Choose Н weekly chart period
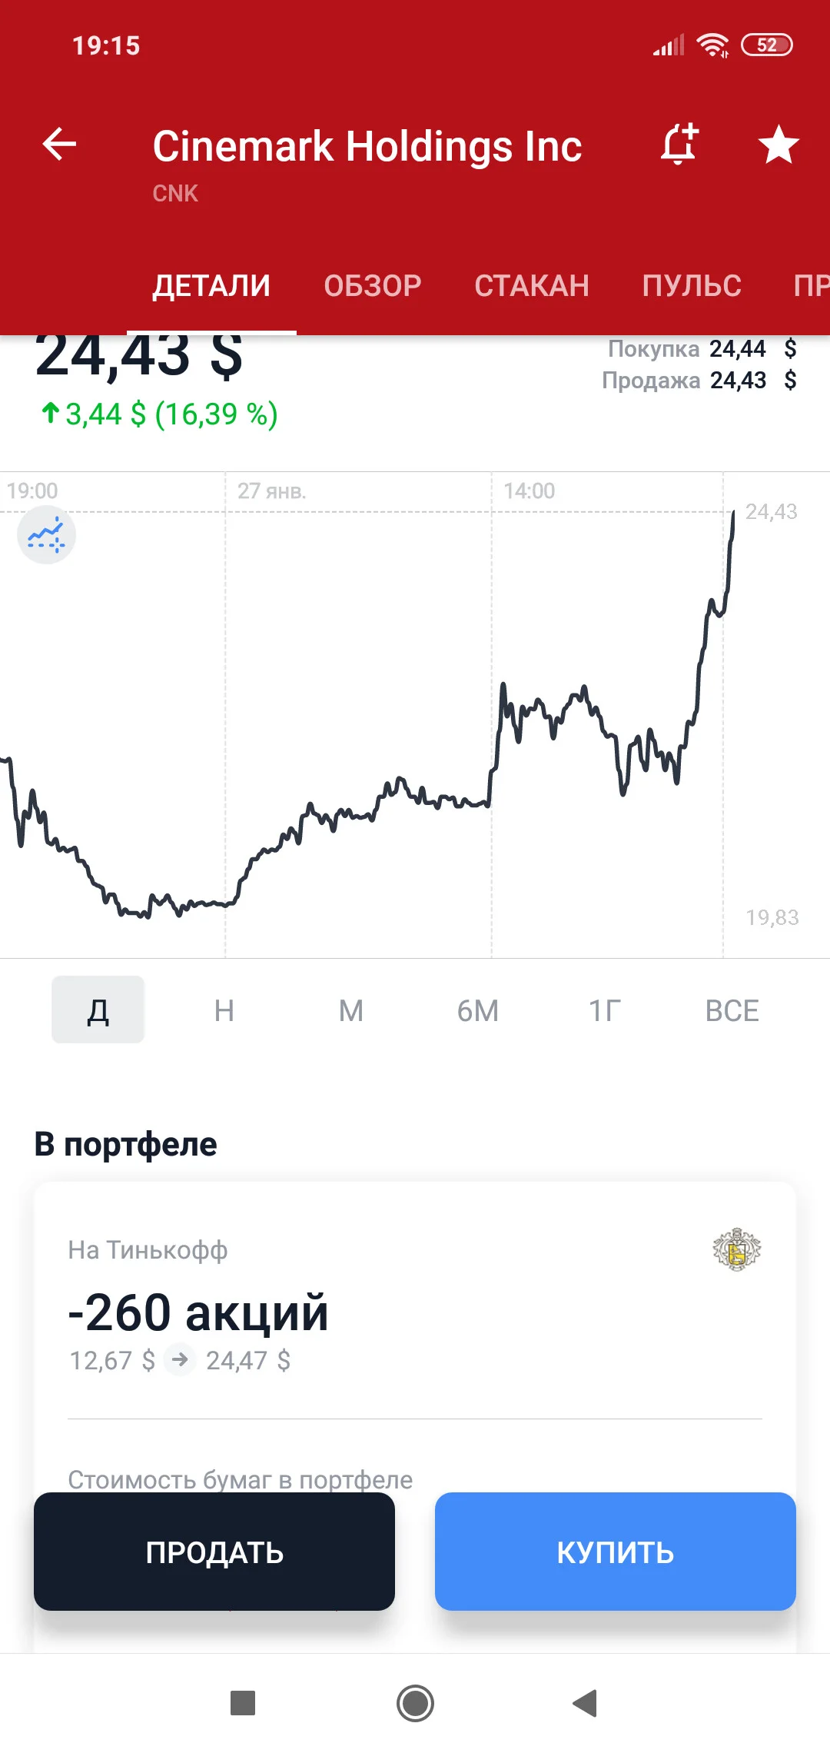 point(224,1010)
